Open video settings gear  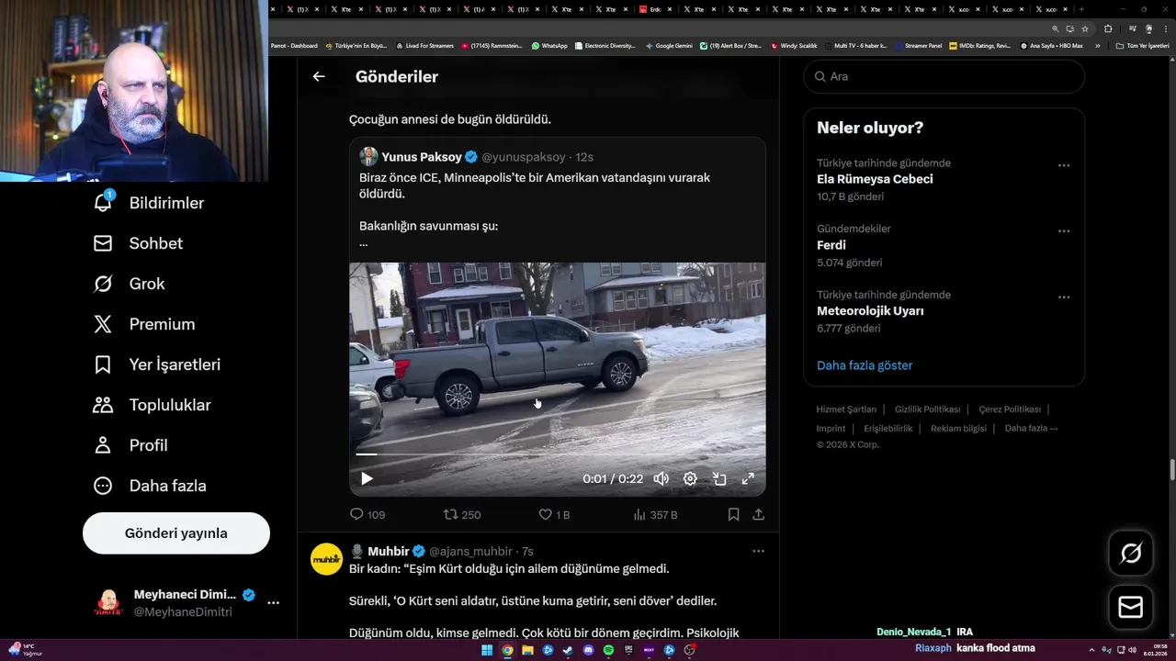(x=690, y=478)
